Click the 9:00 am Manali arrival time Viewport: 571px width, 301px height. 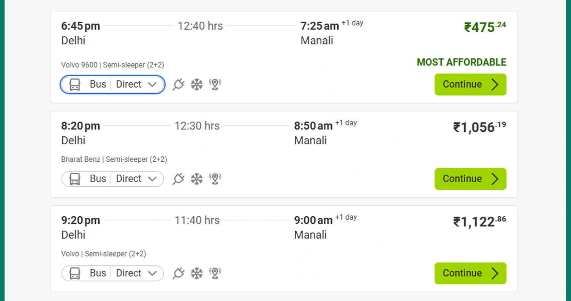click(313, 220)
